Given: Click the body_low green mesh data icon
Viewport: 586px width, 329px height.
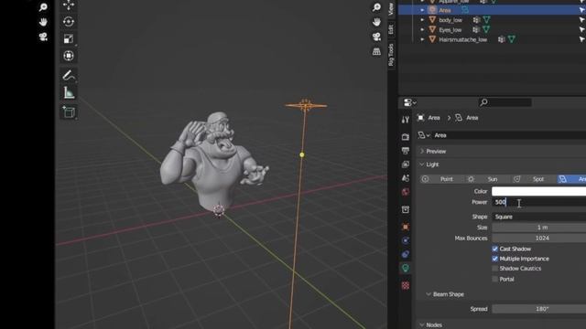Looking at the screenshot, I should click(486, 20).
